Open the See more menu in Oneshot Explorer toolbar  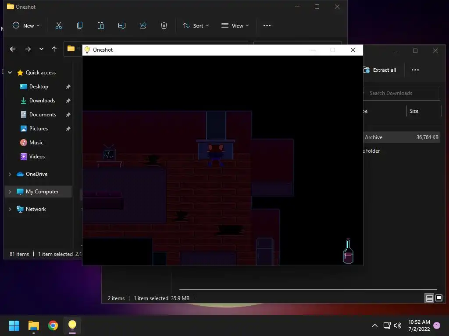click(x=267, y=26)
